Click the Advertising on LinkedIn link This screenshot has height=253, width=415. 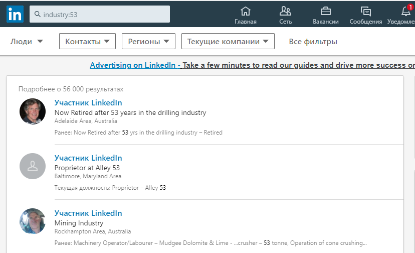tap(135, 65)
